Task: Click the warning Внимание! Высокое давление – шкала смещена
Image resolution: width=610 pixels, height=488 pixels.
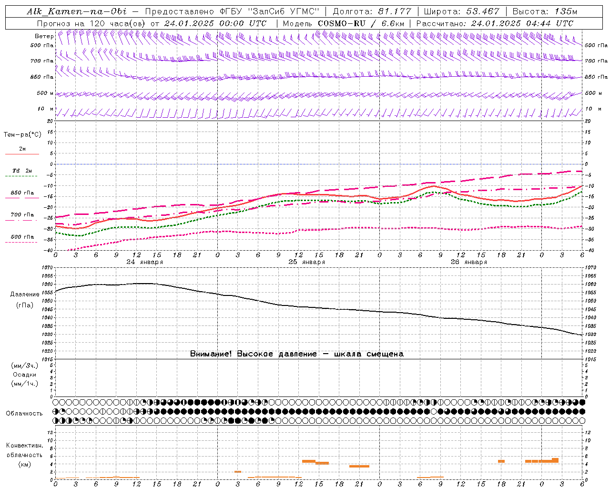Action: pyautogui.click(x=297, y=354)
